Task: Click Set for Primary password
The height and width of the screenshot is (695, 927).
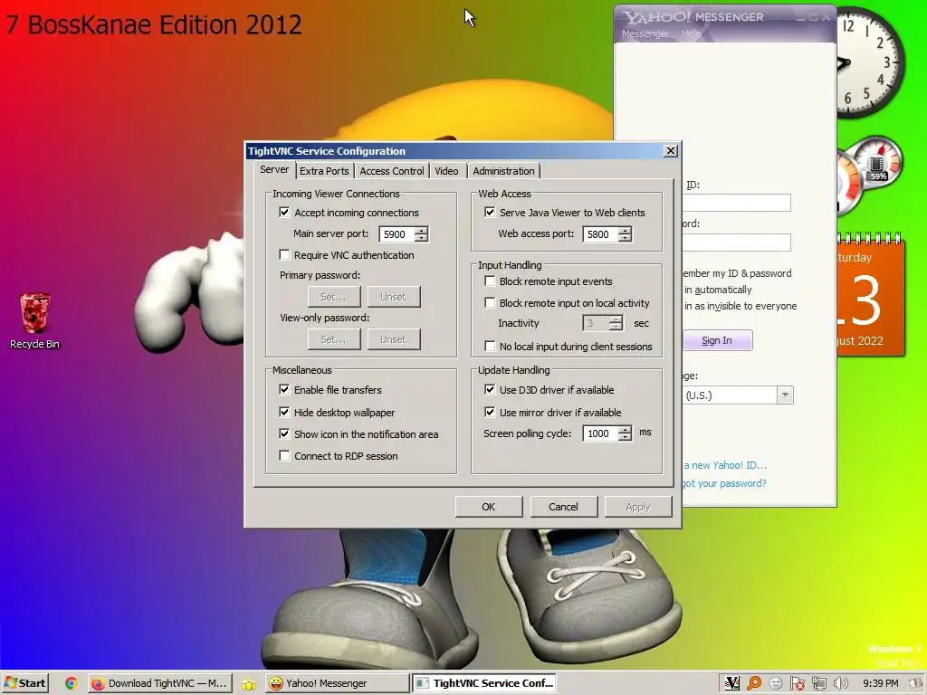Action: point(334,297)
